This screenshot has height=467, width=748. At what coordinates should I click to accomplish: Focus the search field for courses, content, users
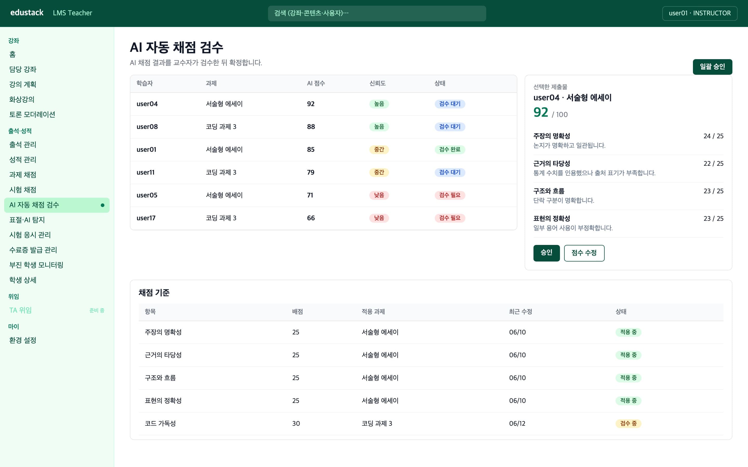click(377, 13)
